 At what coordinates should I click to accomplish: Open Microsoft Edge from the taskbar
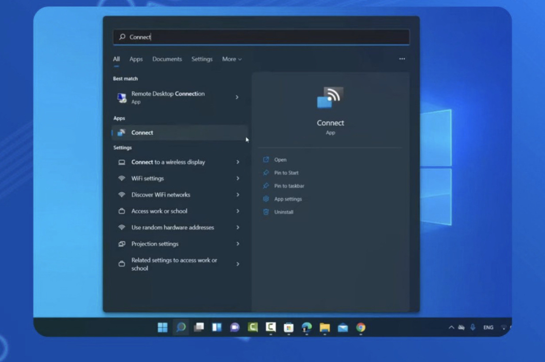(x=307, y=327)
